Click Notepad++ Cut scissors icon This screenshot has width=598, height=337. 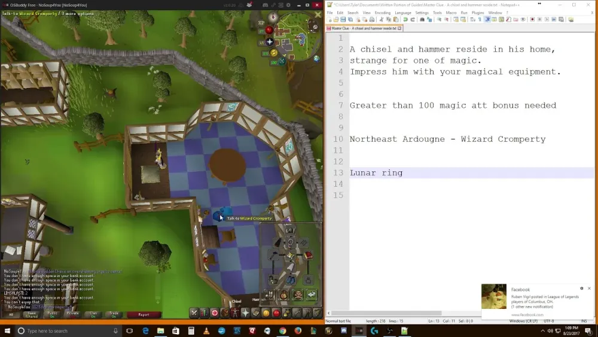pos(382,20)
